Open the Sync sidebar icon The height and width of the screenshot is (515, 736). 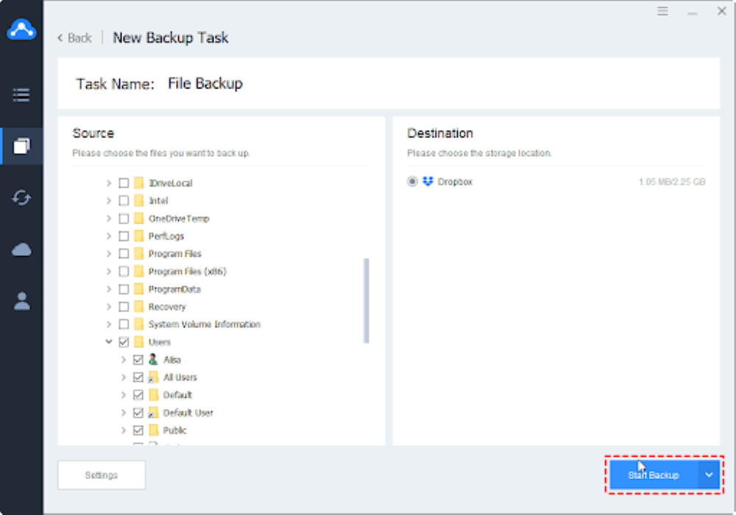pyautogui.click(x=21, y=198)
